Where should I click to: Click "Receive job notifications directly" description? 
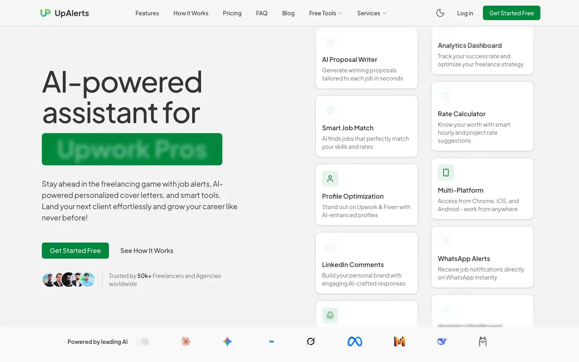[x=481, y=274]
